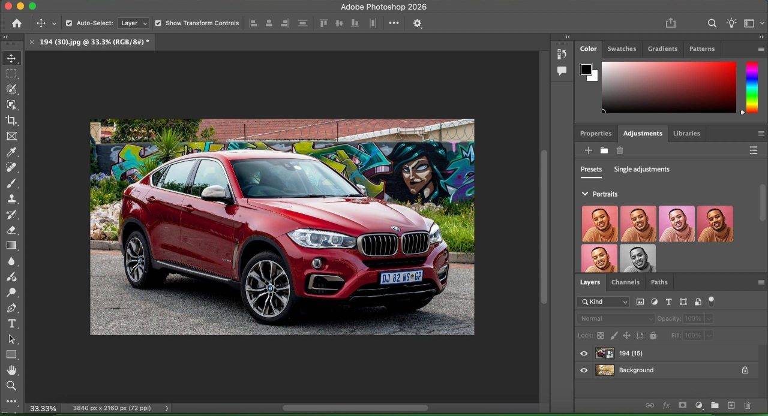The height and width of the screenshot is (416, 768).
Task: Switch to the Gradients tab
Action: tap(662, 49)
